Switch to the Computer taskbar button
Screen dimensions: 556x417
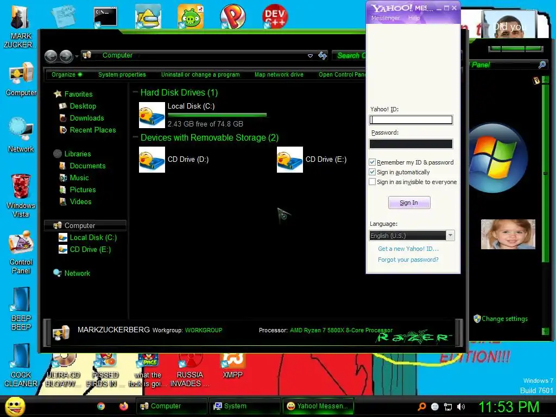click(172, 406)
